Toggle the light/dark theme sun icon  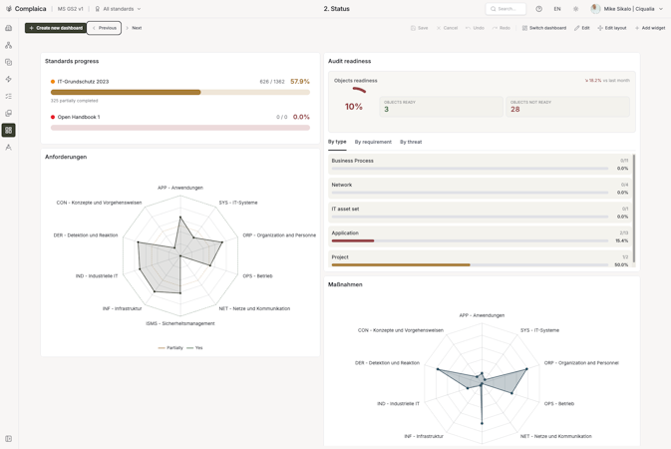tap(575, 9)
